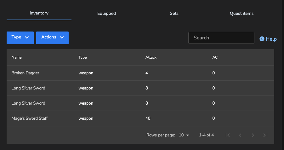The height and width of the screenshot is (150, 284).
Task: Click AC value 0 in Broken Dagger row
Action: point(213,73)
